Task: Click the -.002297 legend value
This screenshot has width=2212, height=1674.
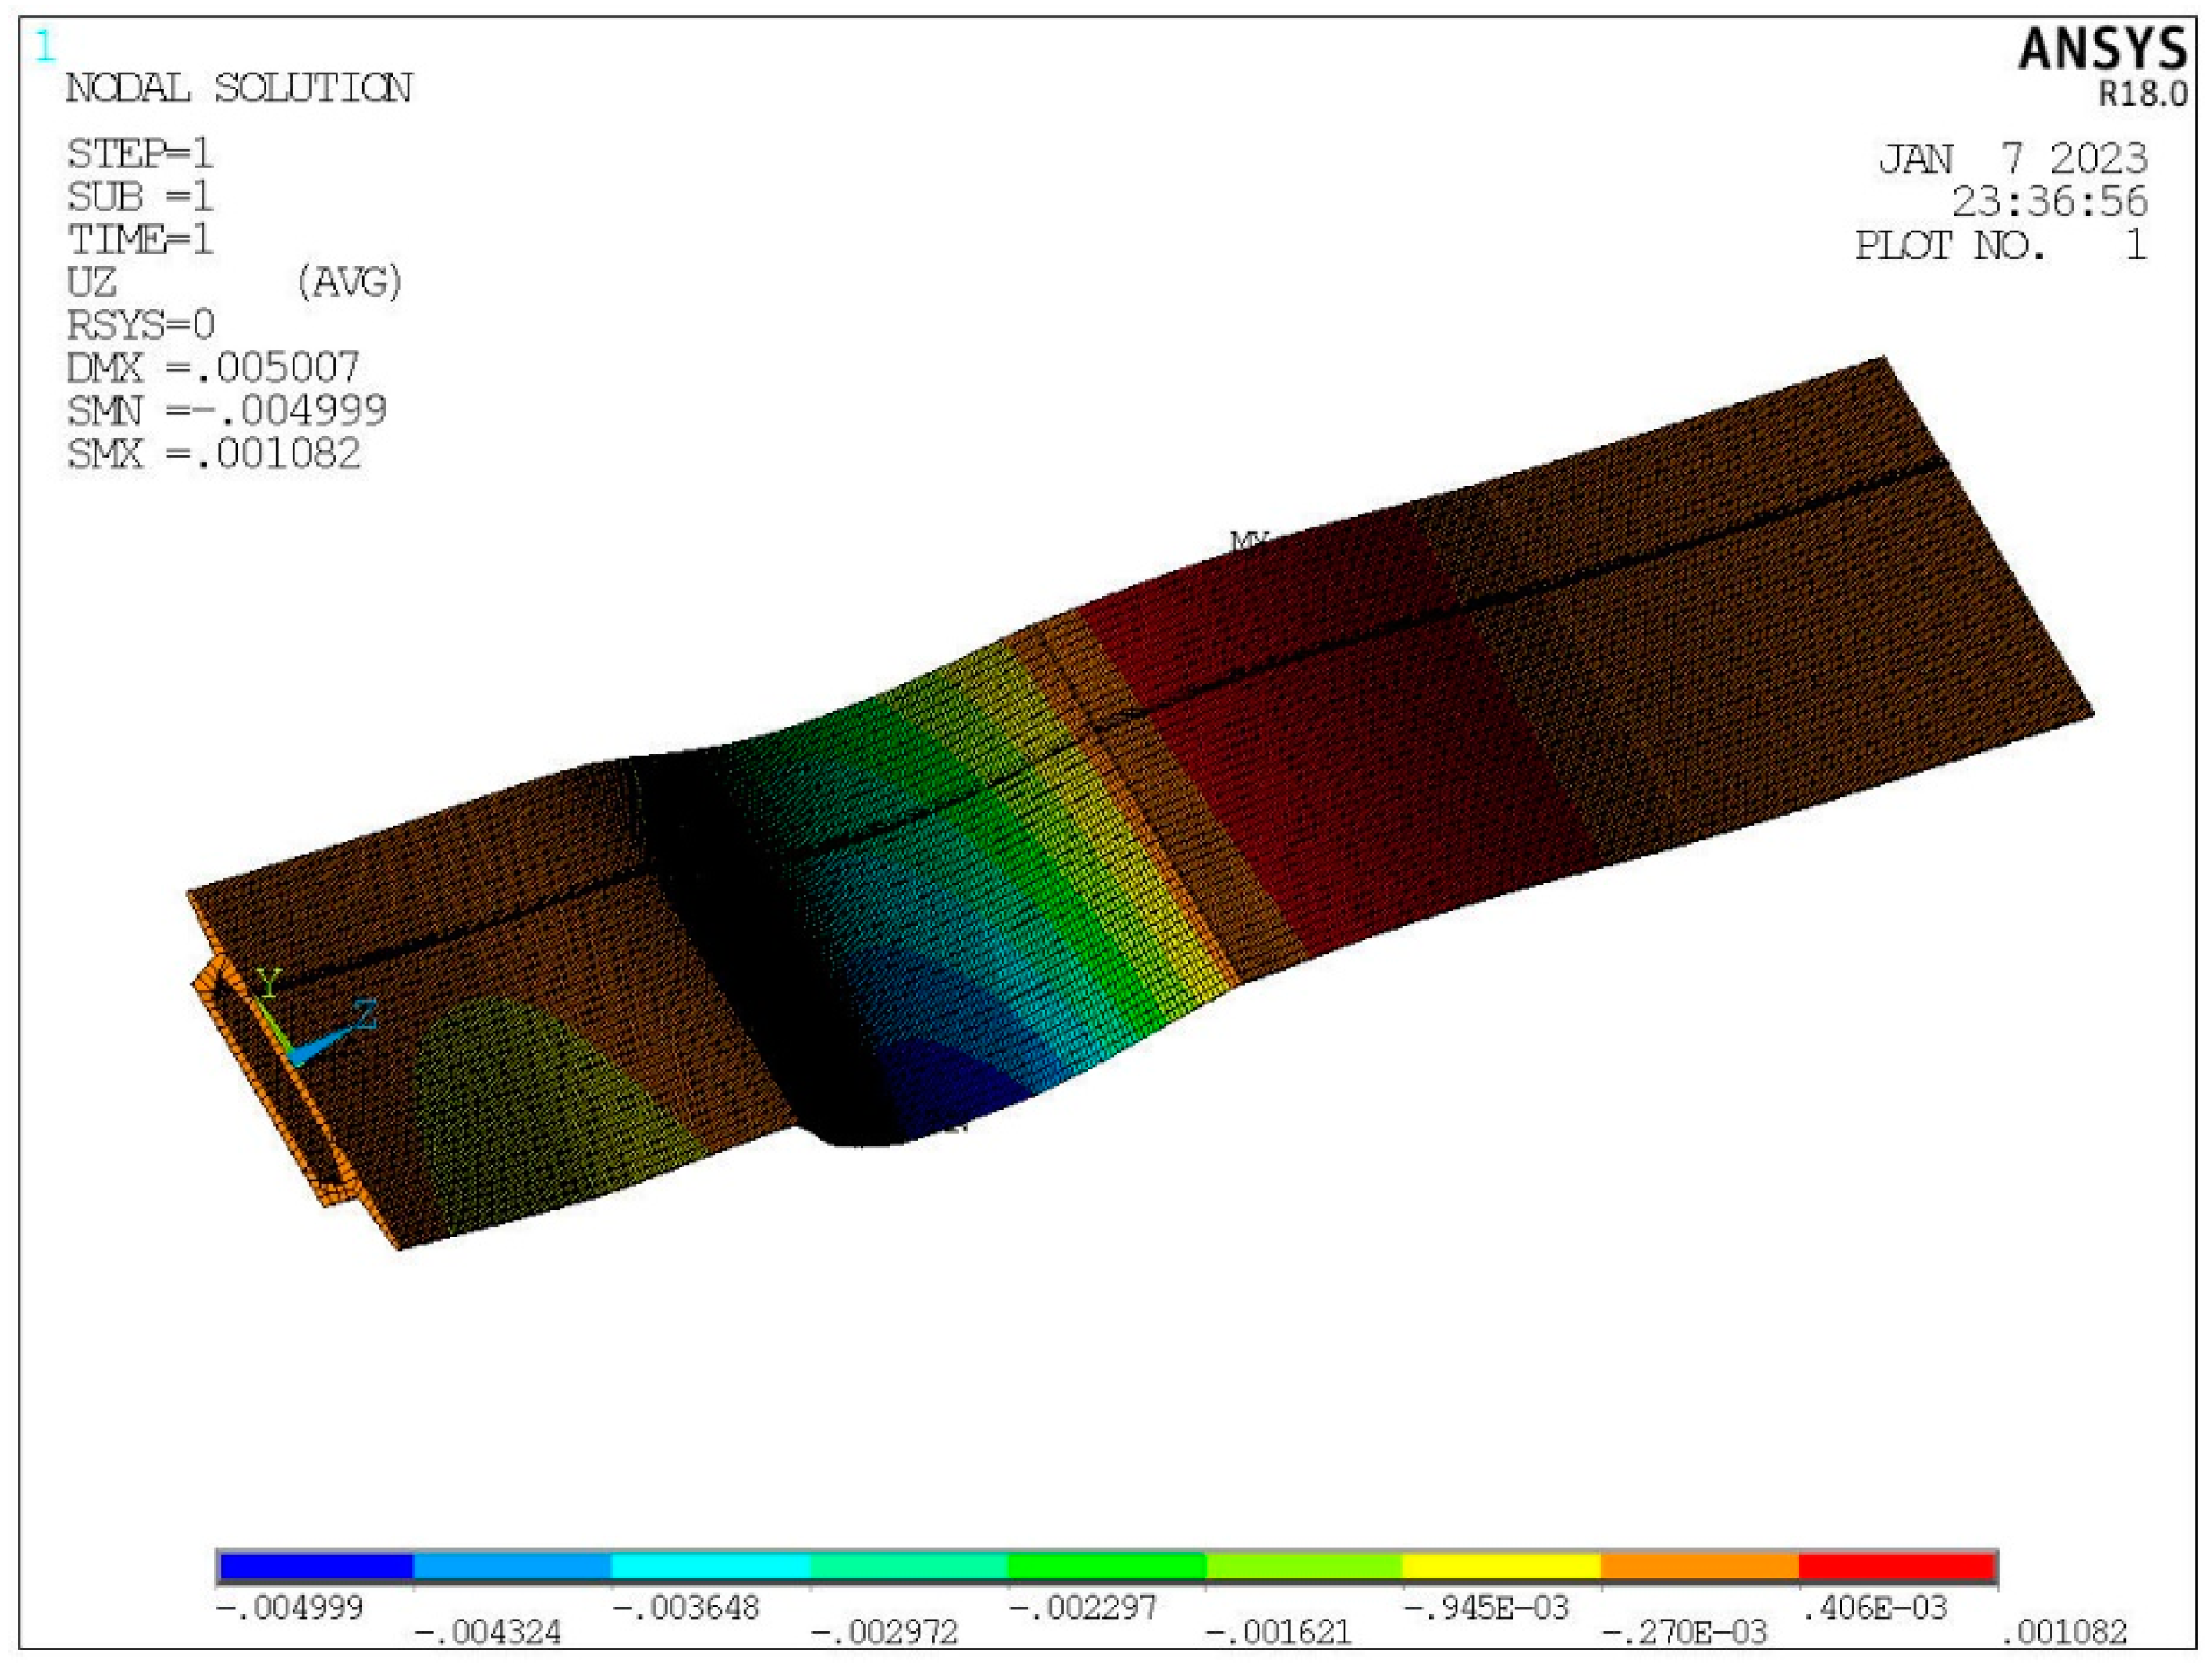Action: 1083,1608
